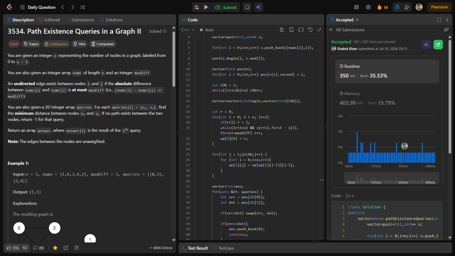Go back to All Submissions

pos(347,30)
